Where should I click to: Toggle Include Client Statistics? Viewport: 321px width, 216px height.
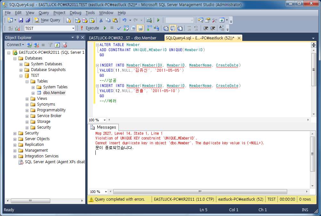click(156, 28)
